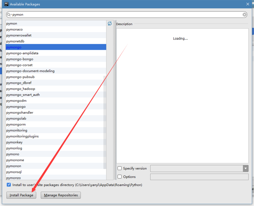Viewport: 254px width, 206px height.
Task: Select the pymonitoringplugins package
Action: tap(56, 136)
